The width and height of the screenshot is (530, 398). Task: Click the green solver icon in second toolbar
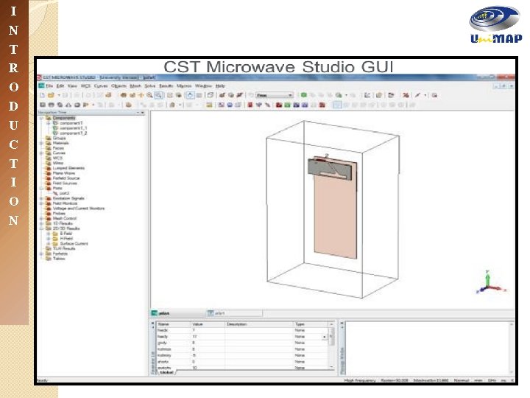(287, 105)
